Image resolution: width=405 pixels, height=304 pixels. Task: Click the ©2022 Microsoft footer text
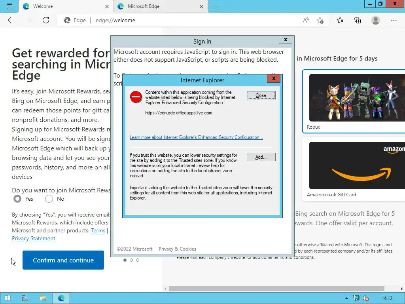(134, 249)
